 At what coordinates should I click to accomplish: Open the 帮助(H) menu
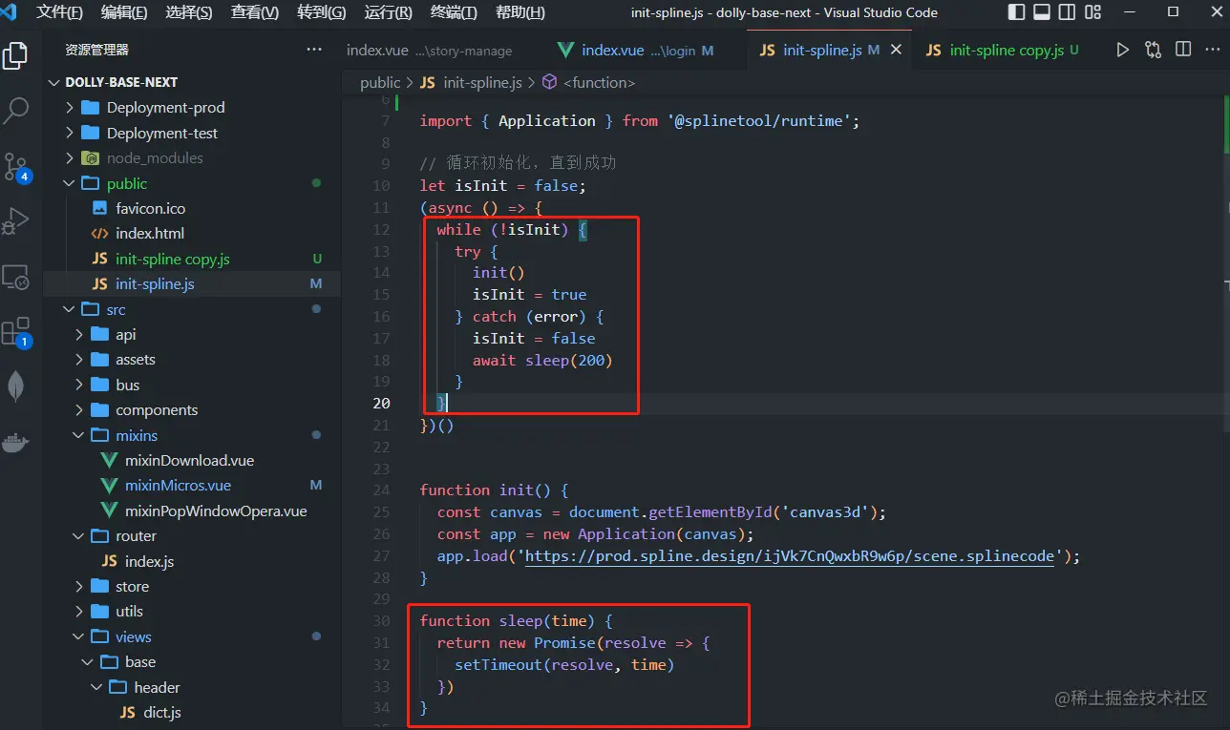pos(520,12)
